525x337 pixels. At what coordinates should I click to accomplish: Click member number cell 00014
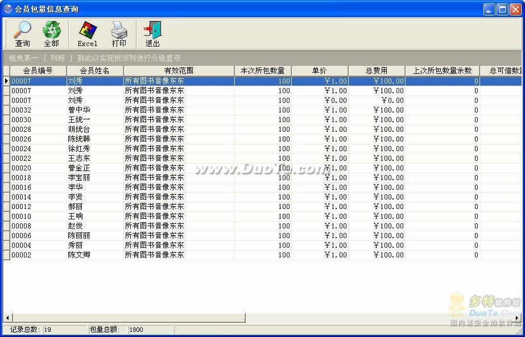[x=38, y=197]
